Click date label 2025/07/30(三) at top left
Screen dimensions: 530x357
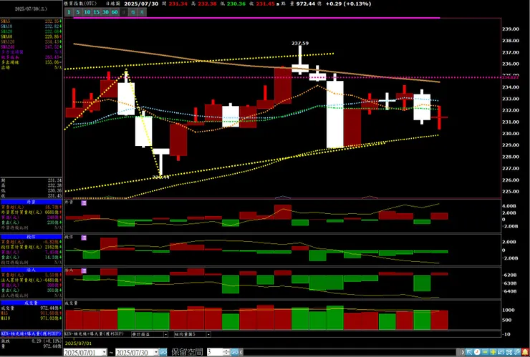click(31, 9)
